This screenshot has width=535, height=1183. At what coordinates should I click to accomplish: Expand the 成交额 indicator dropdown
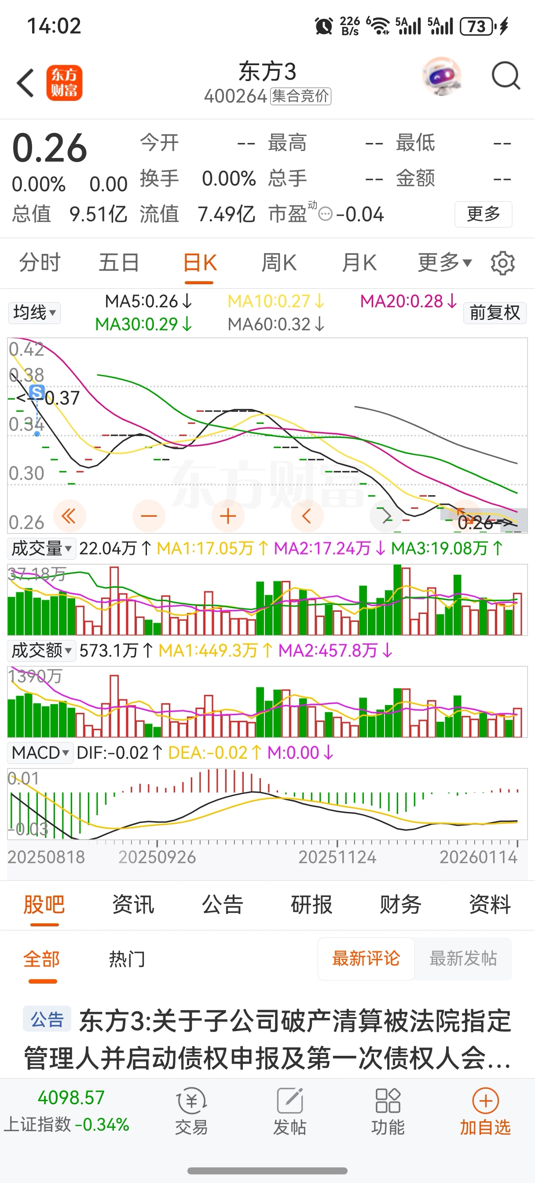click(x=41, y=650)
